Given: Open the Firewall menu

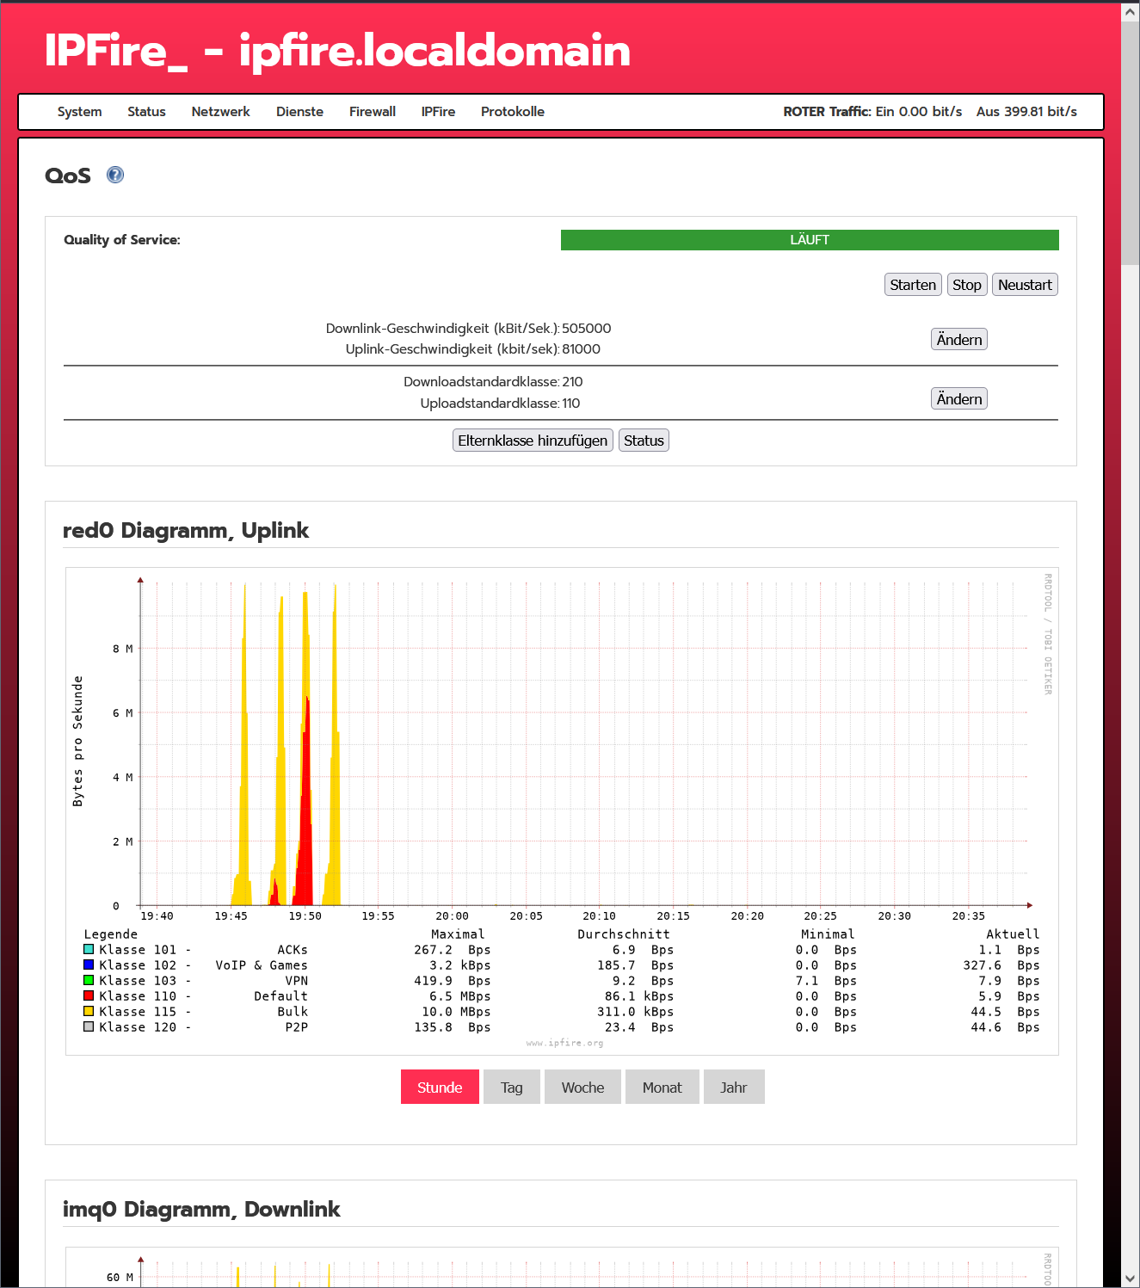Looking at the screenshot, I should tap(373, 112).
